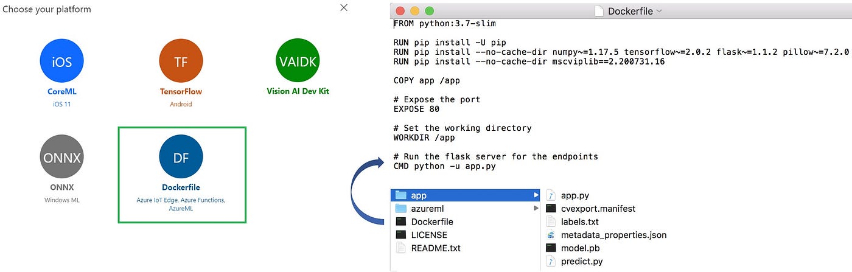Click the CMD python -u app.py line

coord(444,166)
